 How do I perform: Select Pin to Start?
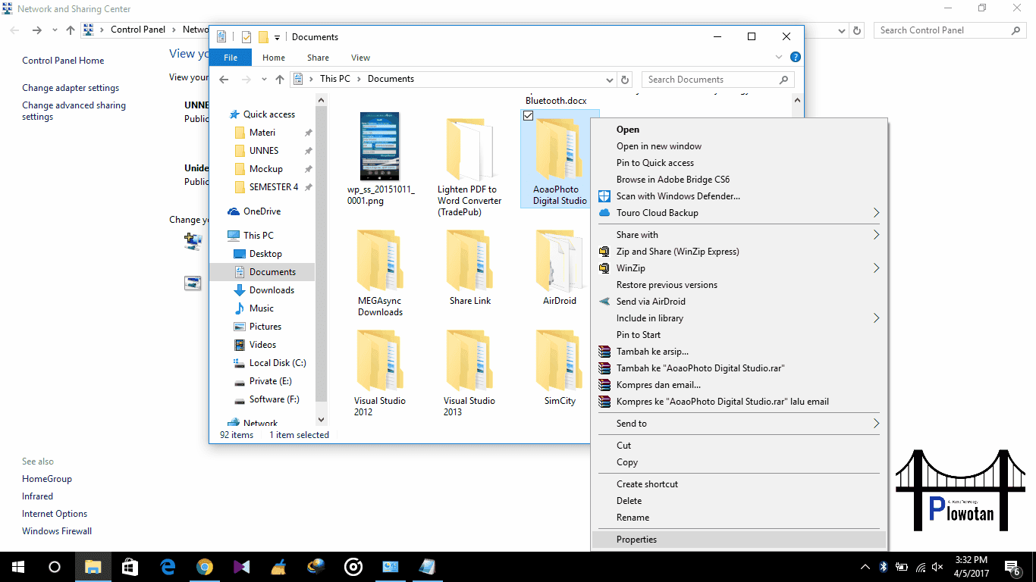[x=739, y=335]
